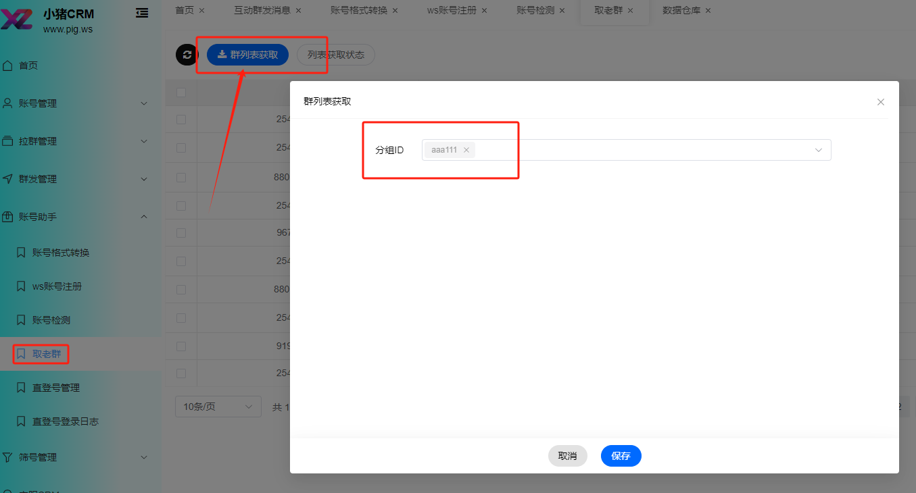Switch to the 账号格式转换 tab

pos(359,11)
